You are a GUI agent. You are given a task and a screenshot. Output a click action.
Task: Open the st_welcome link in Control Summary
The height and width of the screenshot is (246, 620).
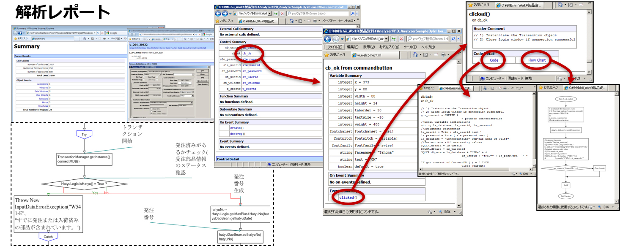click(251, 83)
